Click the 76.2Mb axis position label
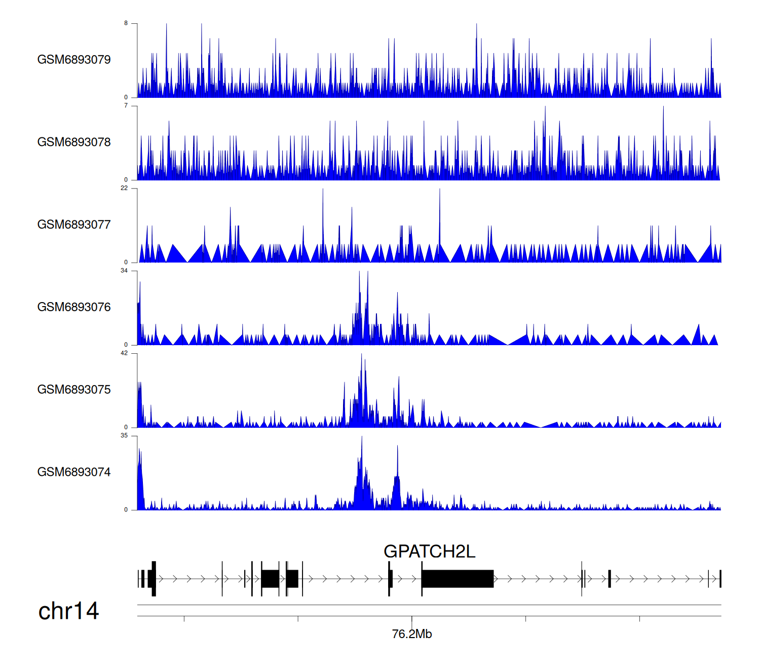This screenshot has height=669, width=760. click(411, 635)
